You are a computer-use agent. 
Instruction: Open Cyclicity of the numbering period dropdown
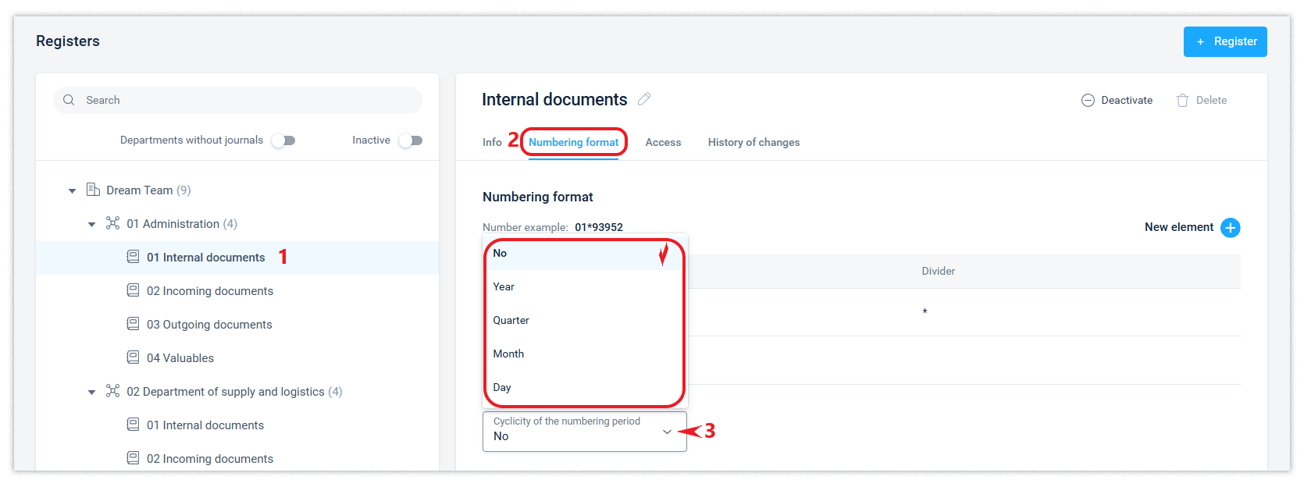pyautogui.click(x=584, y=432)
